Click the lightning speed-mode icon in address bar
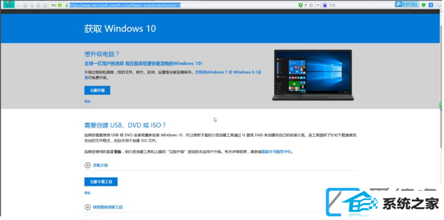This screenshot has width=444, height=220. coord(306,5)
